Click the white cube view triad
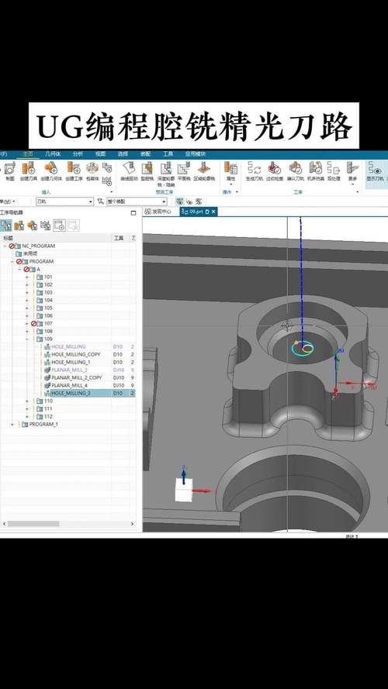The width and height of the screenshot is (388, 689). coord(183,491)
